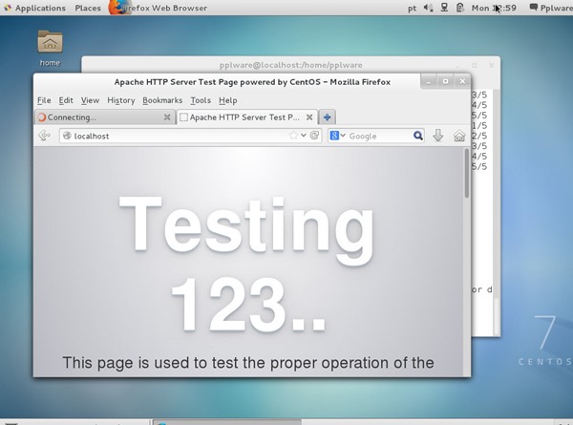This screenshot has height=425, width=573.
Task: Click the volume speaker icon in top panel
Action: point(427,8)
